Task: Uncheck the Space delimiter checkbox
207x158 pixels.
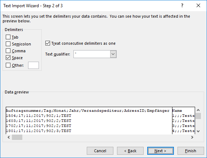Action: point(8,58)
